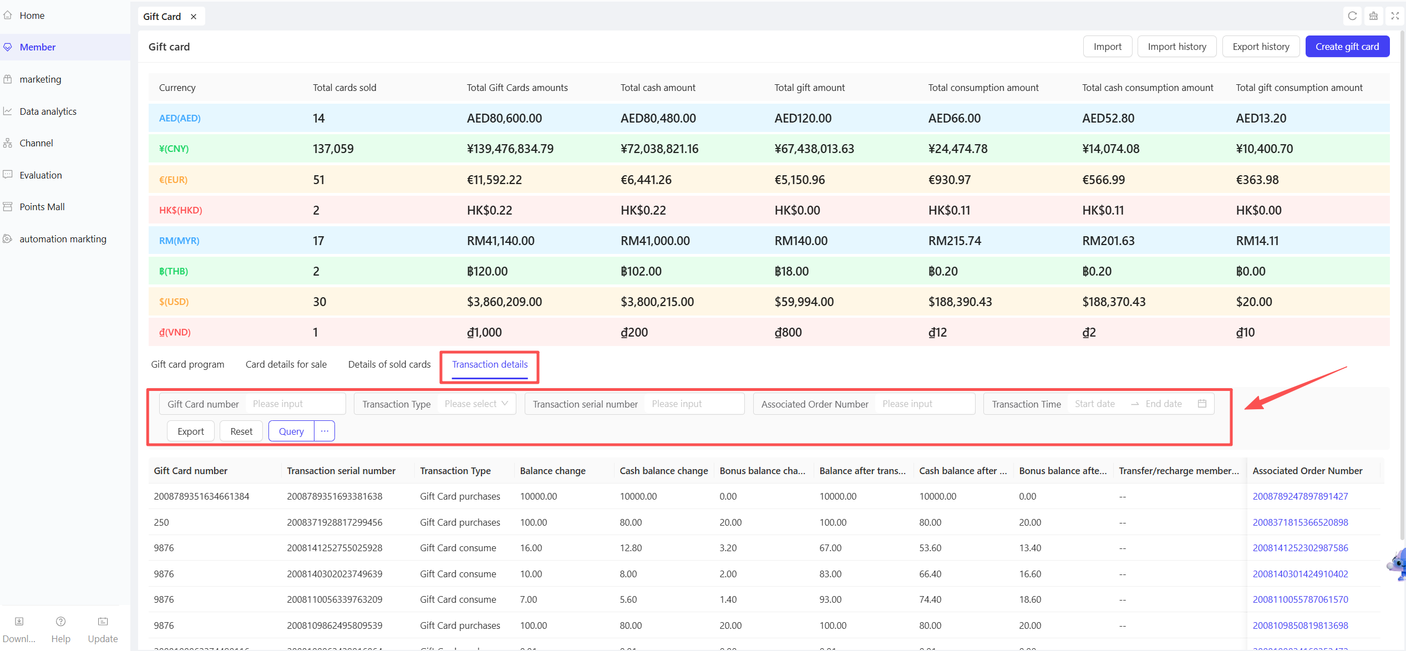The width and height of the screenshot is (1406, 651).
Task: Click the calendar icon in Transaction Time
Action: click(1202, 404)
